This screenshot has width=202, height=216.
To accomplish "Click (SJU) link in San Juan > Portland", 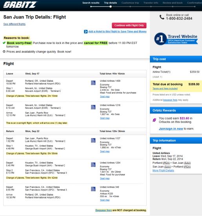I will 167,167.
